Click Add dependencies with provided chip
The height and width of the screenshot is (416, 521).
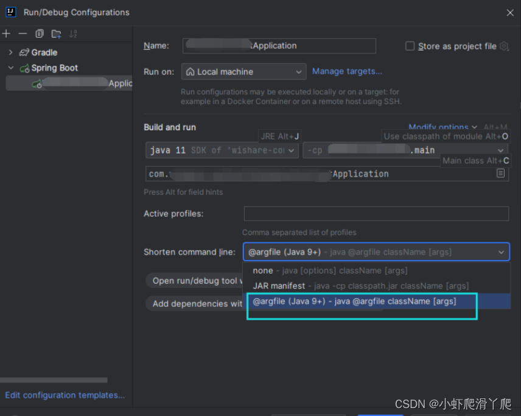pos(194,303)
